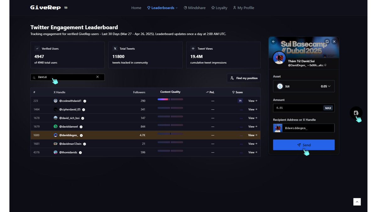Click the Content Quality bar for @daviddegen_
Viewport: 377px width, 212px height.
pyautogui.click(x=170, y=133)
